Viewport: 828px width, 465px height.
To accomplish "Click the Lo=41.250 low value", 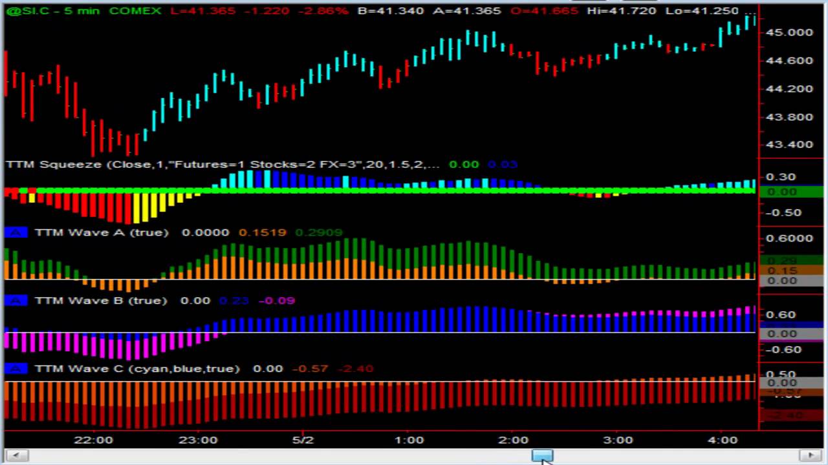I will tap(701, 11).
